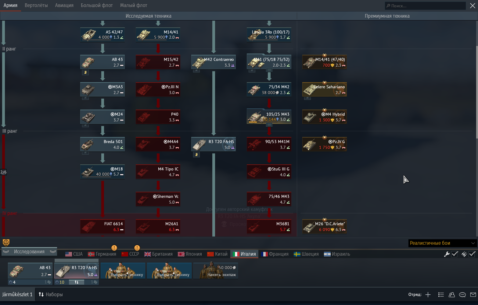Open the Jármûkészlet 1 preset selector
Viewport: 478px width, 305px height.
17,295
